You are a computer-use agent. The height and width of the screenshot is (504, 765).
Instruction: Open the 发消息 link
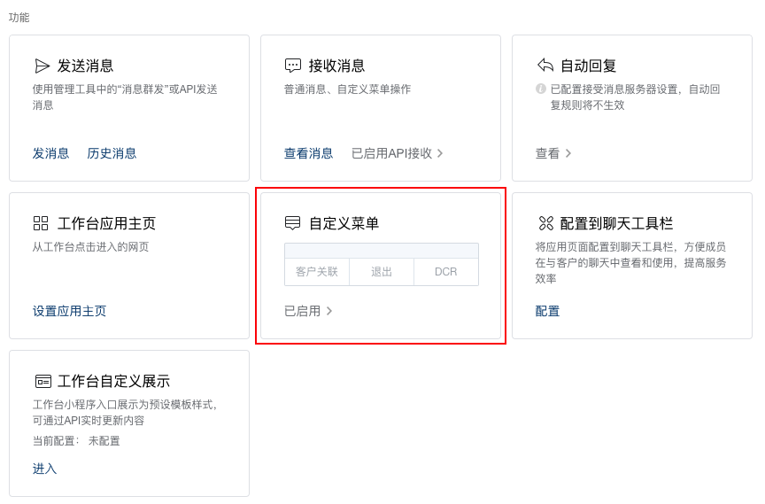click(50, 153)
